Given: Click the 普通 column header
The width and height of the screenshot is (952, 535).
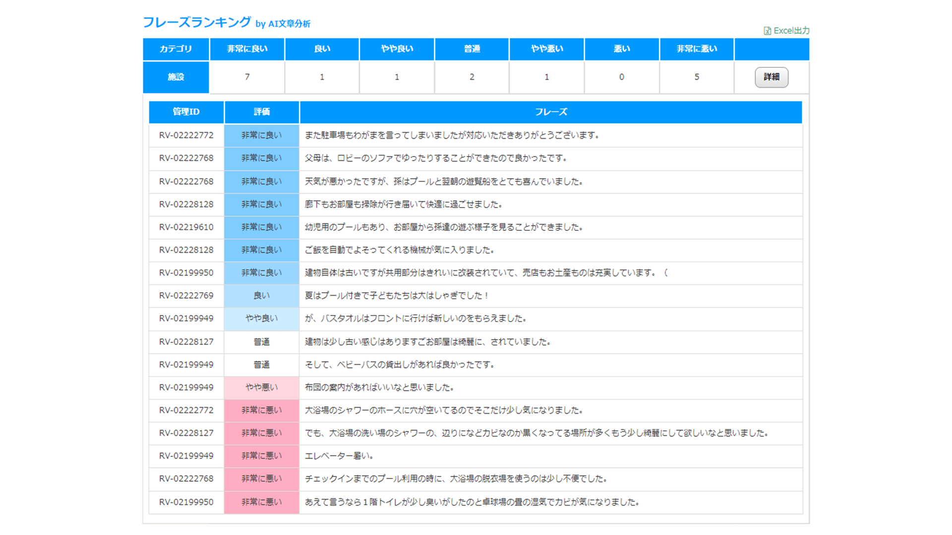Looking at the screenshot, I should (x=472, y=49).
